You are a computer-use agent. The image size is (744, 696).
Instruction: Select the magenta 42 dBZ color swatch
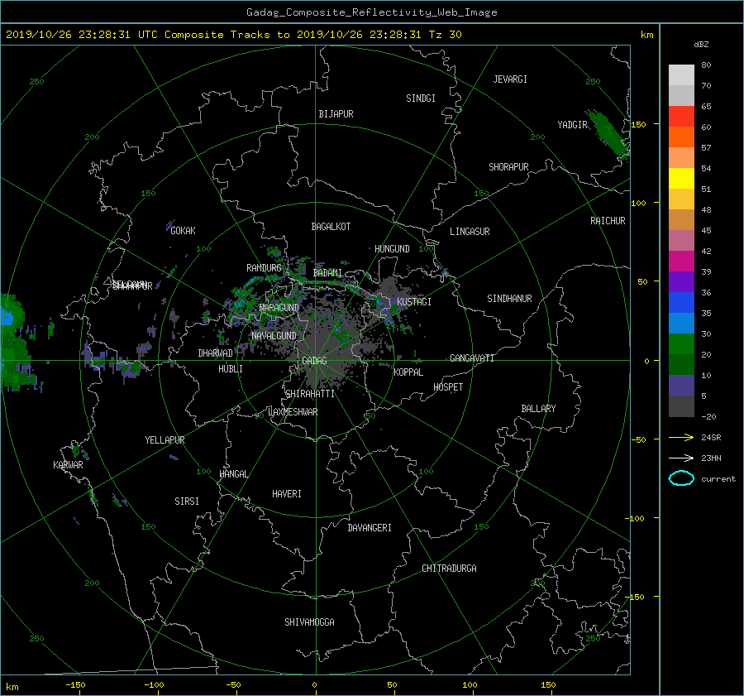click(x=681, y=261)
